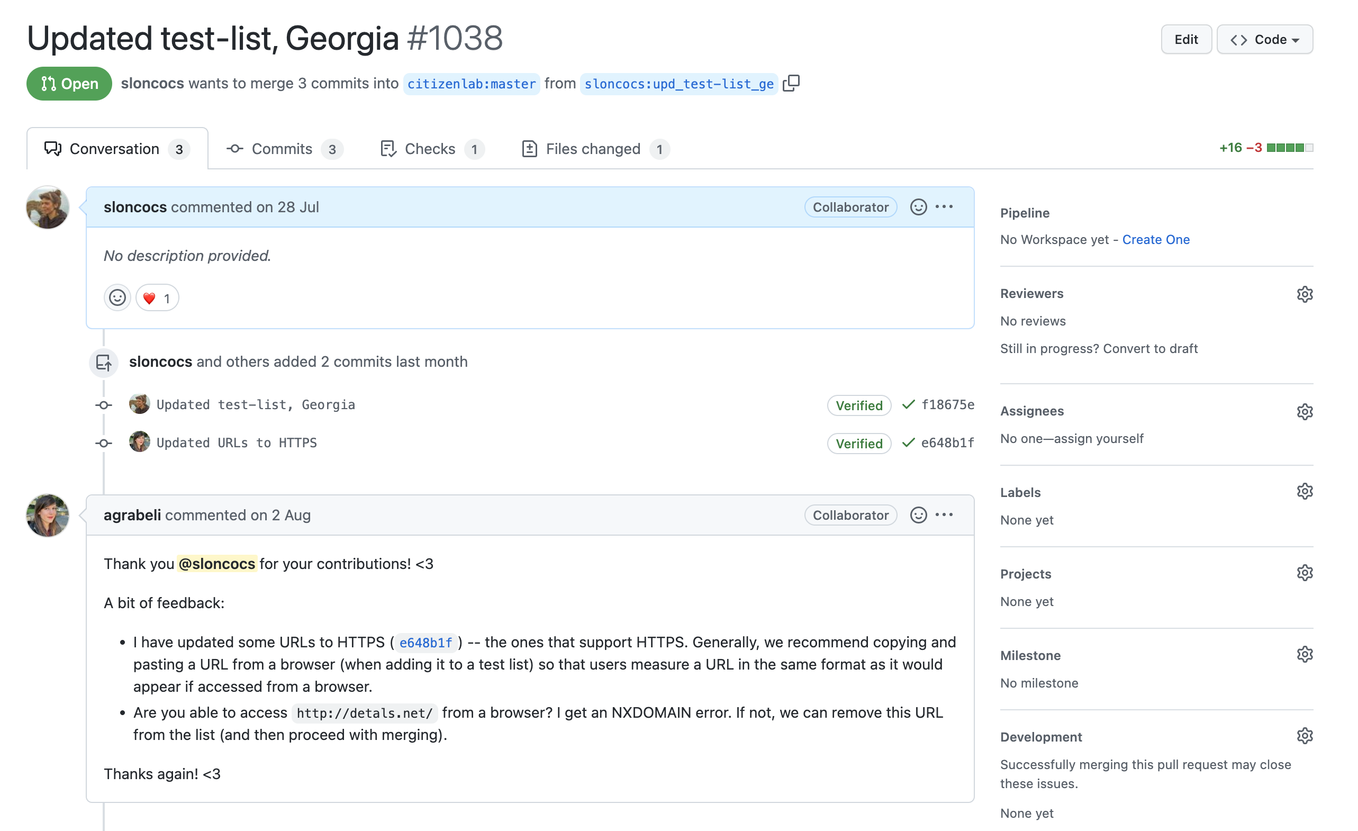1358x831 pixels.
Task: Click the Milestone heading
Action: 1030,656
